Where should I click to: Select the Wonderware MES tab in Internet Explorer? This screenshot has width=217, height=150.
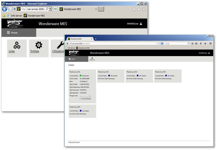tap(78, 9)
